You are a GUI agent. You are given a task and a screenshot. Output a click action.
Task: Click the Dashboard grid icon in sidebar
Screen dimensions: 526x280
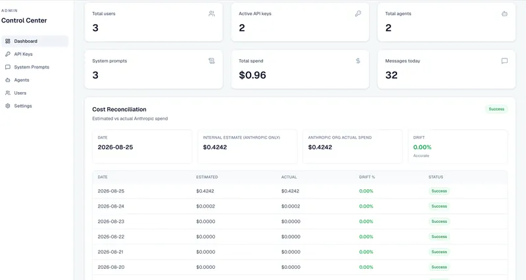(8, 41)
